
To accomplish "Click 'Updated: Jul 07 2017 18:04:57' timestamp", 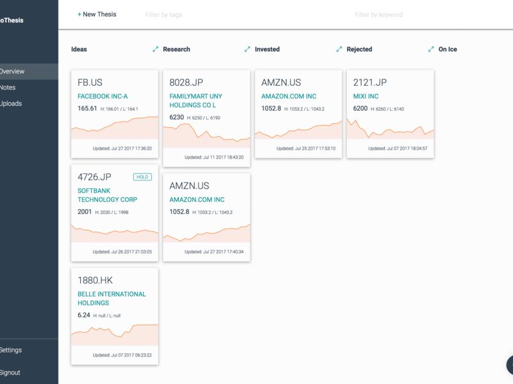I will [398, 148].
